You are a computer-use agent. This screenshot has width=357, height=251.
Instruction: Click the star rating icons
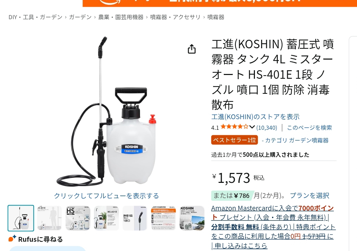click(234, 127)
